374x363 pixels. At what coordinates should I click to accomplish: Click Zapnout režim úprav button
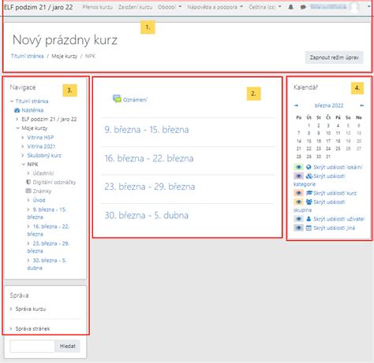334,57
